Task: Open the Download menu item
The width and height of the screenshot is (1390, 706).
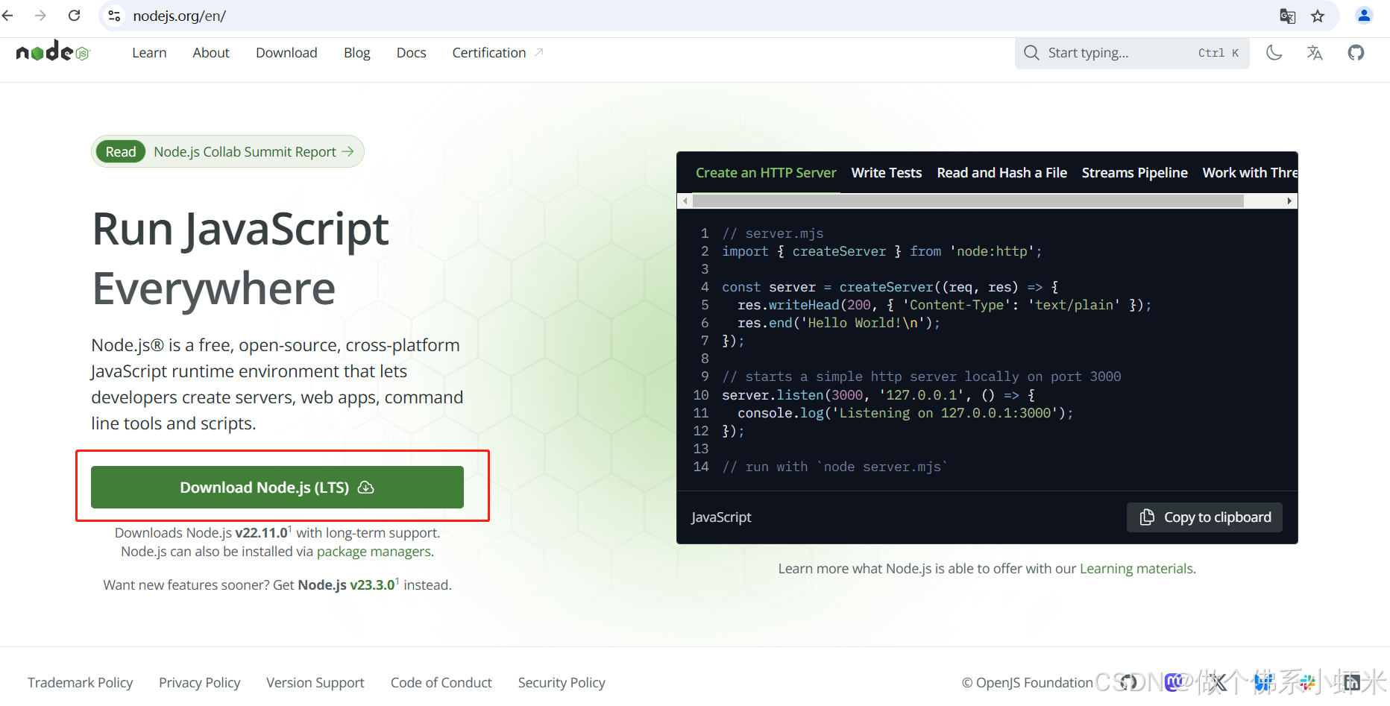Action: pyautogui.click(x=286, y=53)
